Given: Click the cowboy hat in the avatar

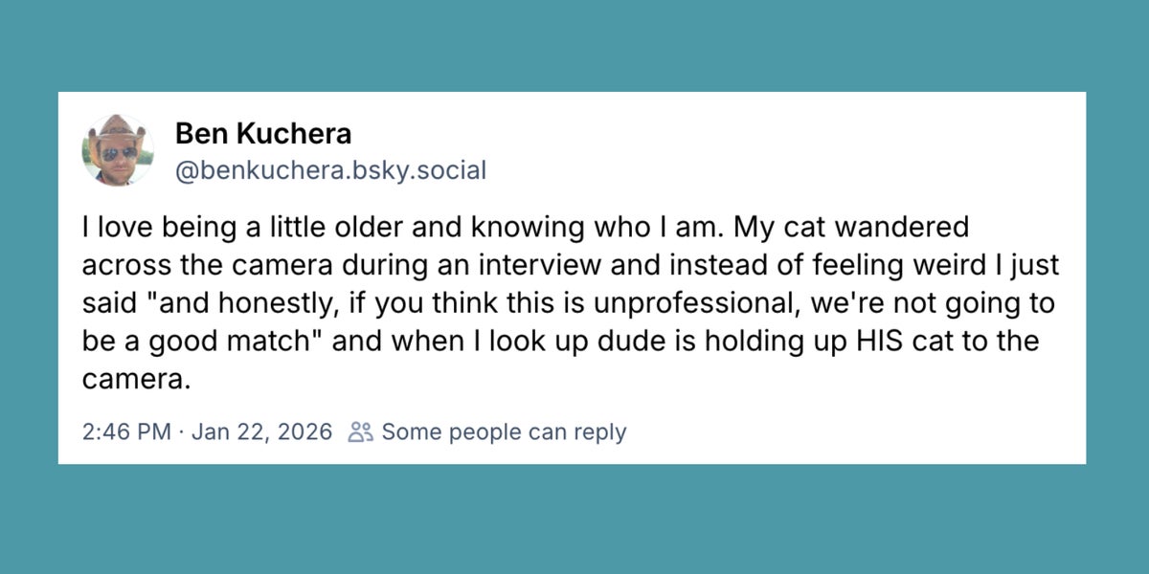Looking at the screenshot, I should point(118,129).
